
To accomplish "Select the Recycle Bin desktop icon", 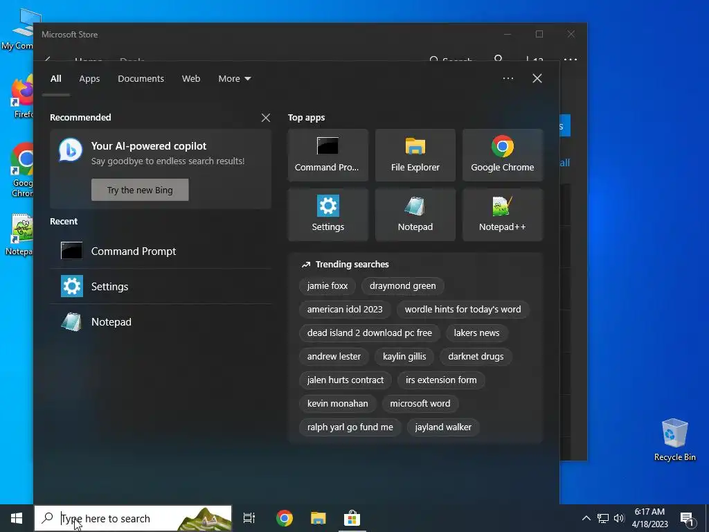I will [x=674, y=440].
